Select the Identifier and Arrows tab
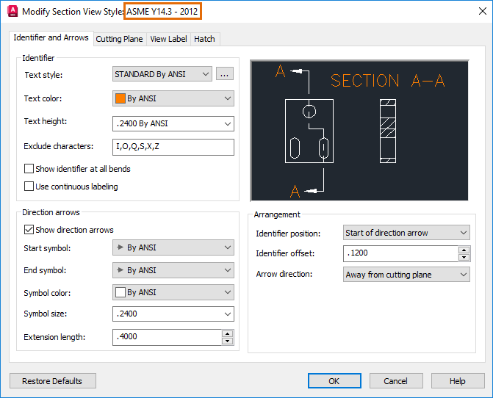 (51, 37)
